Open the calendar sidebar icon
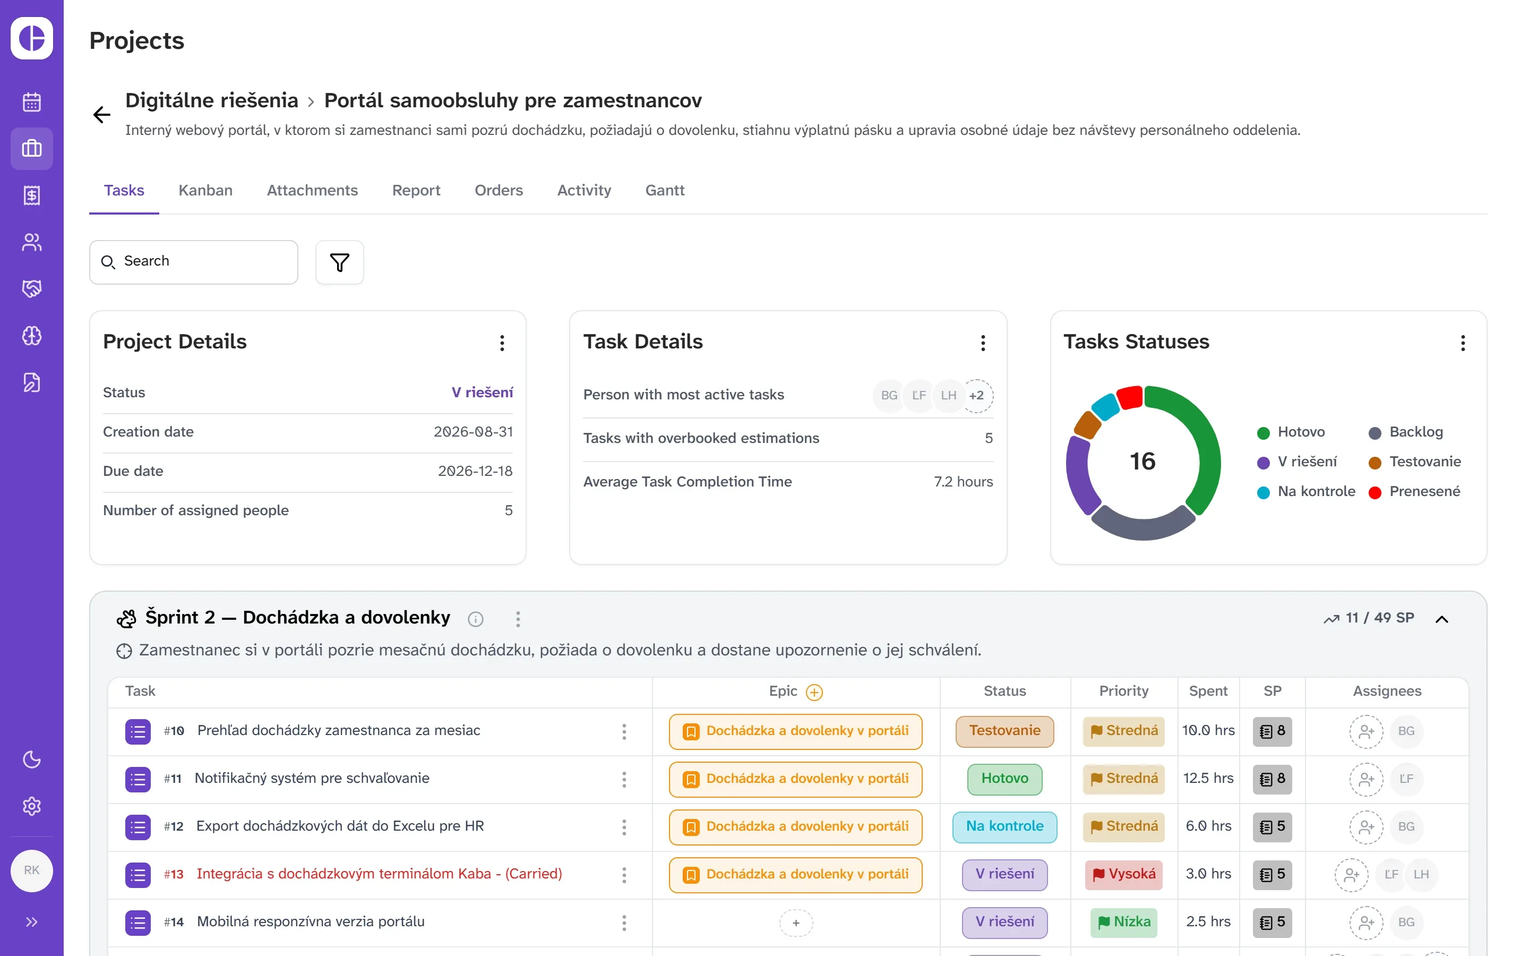This screenshot has width=1529, height=956. [32, 102]
